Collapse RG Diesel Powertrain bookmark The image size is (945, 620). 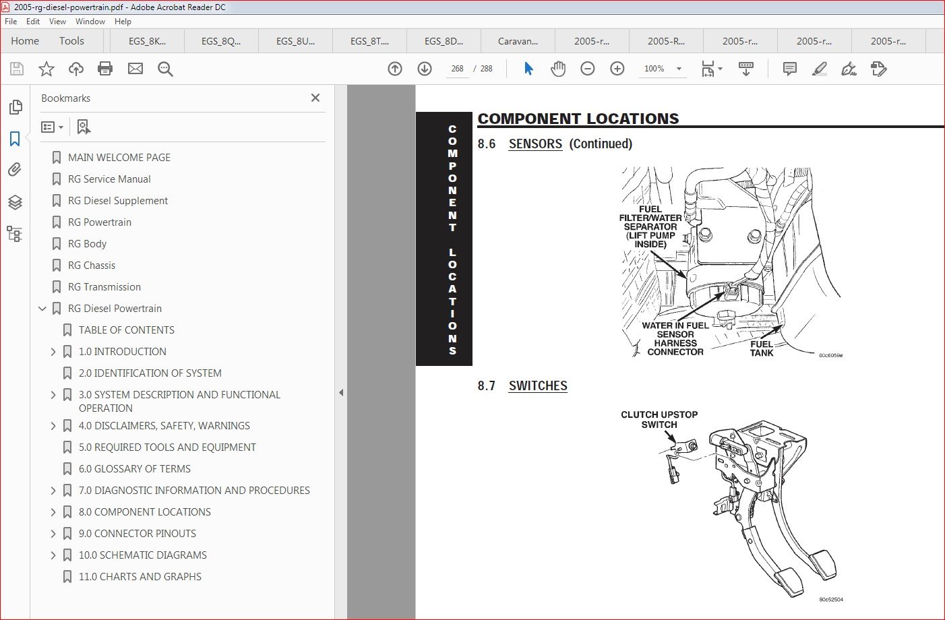coord(42,309)
